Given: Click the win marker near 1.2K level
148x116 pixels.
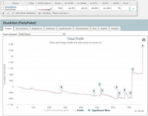Looking at the screenshot, I should [x=133, y=69].
